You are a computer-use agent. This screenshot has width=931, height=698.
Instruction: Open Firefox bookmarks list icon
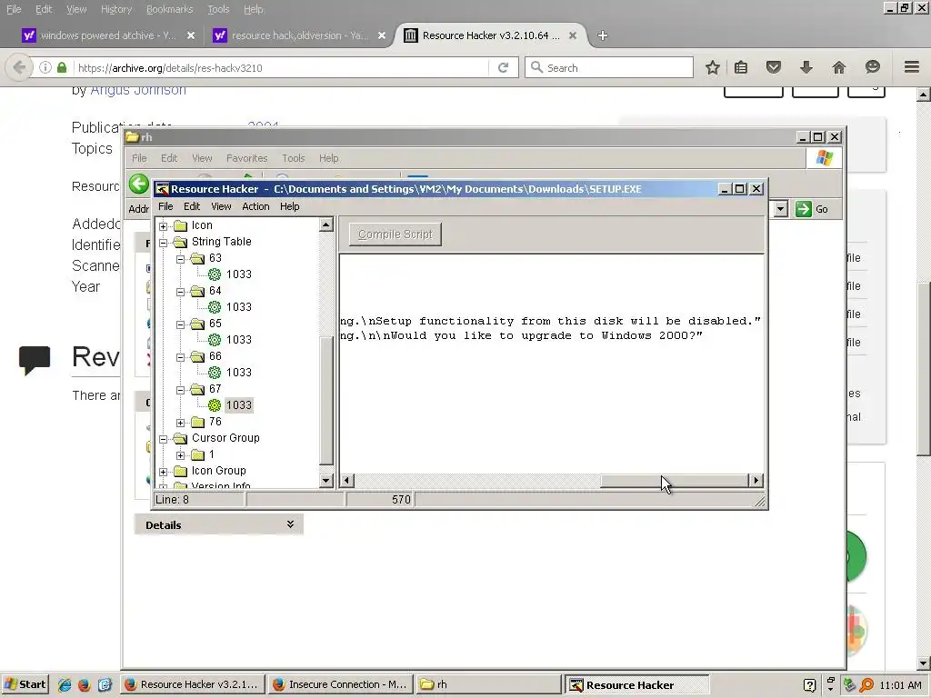tap(741, 67)
